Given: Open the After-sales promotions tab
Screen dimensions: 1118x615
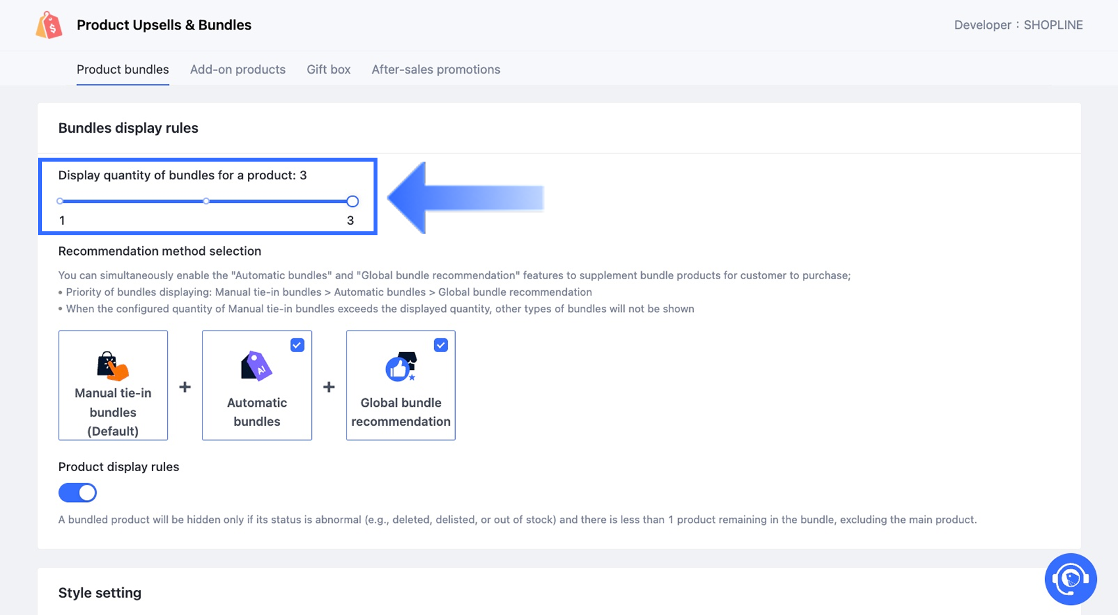Looking at the screenshot, I should (x=435, y=70).
